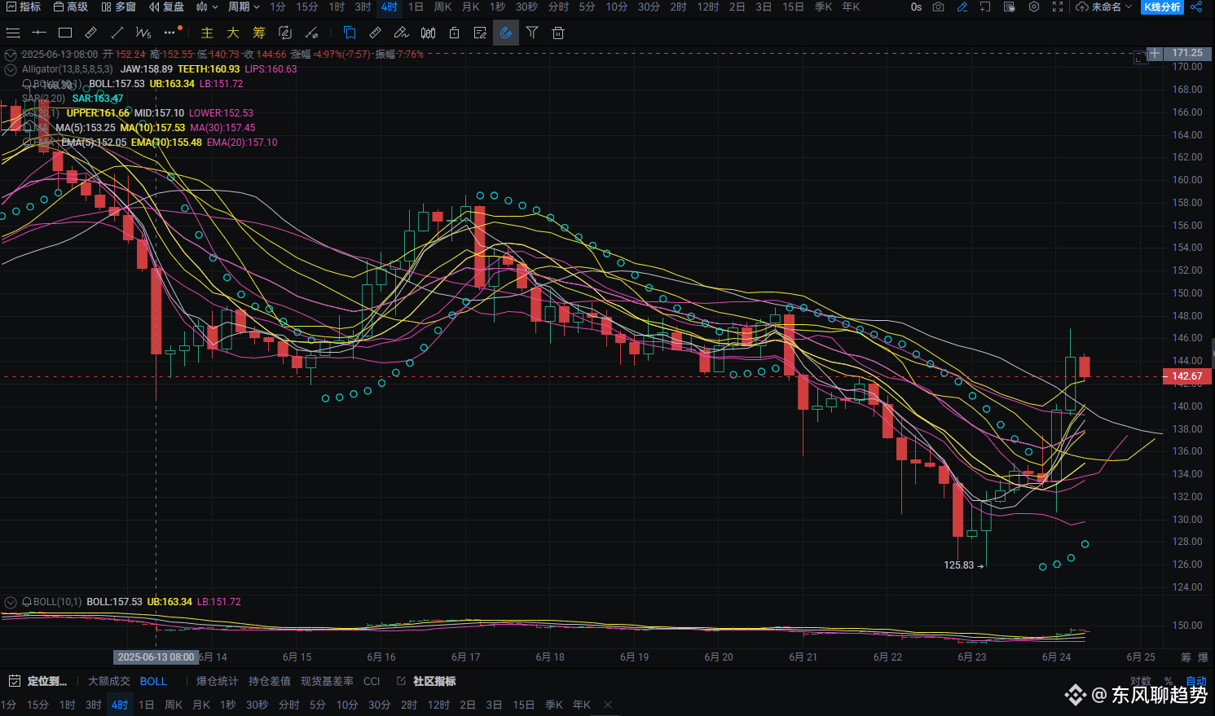Click the plus button beside 171.25
The width and height of the screenshot is (1215, 716).
coord(1155,53)
